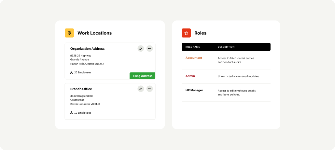Click the 25 Employees count
Image resolution: width=335 pixels, height=150 pixels.
[x=83, y=72]
